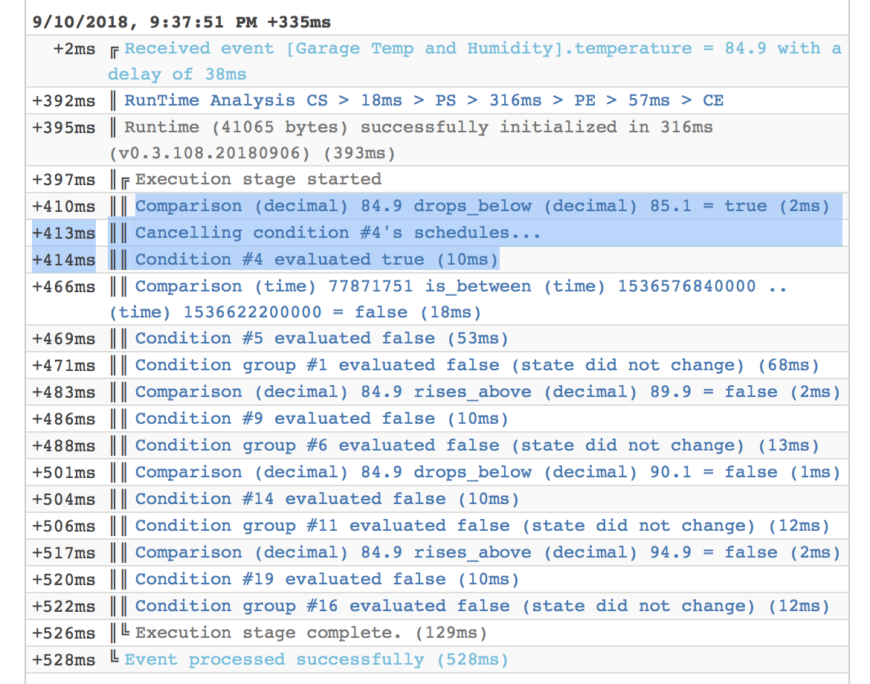Click Condition group #1 evaluated false line
This screenshot has width=870, height=684.
coord(477,365)
